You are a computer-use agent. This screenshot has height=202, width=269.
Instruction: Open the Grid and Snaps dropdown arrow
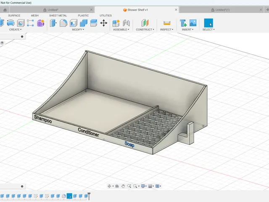coord(153,186)
